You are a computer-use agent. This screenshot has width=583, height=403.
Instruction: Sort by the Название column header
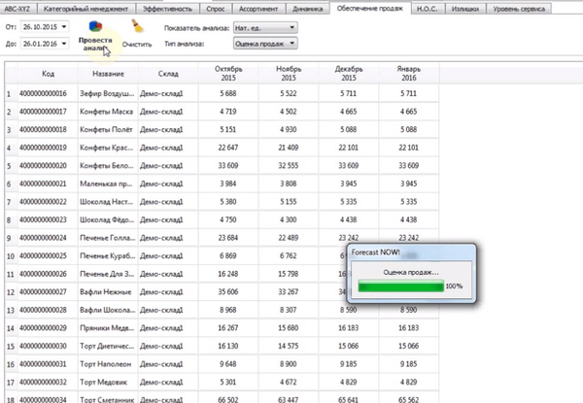tap(108, 74)
